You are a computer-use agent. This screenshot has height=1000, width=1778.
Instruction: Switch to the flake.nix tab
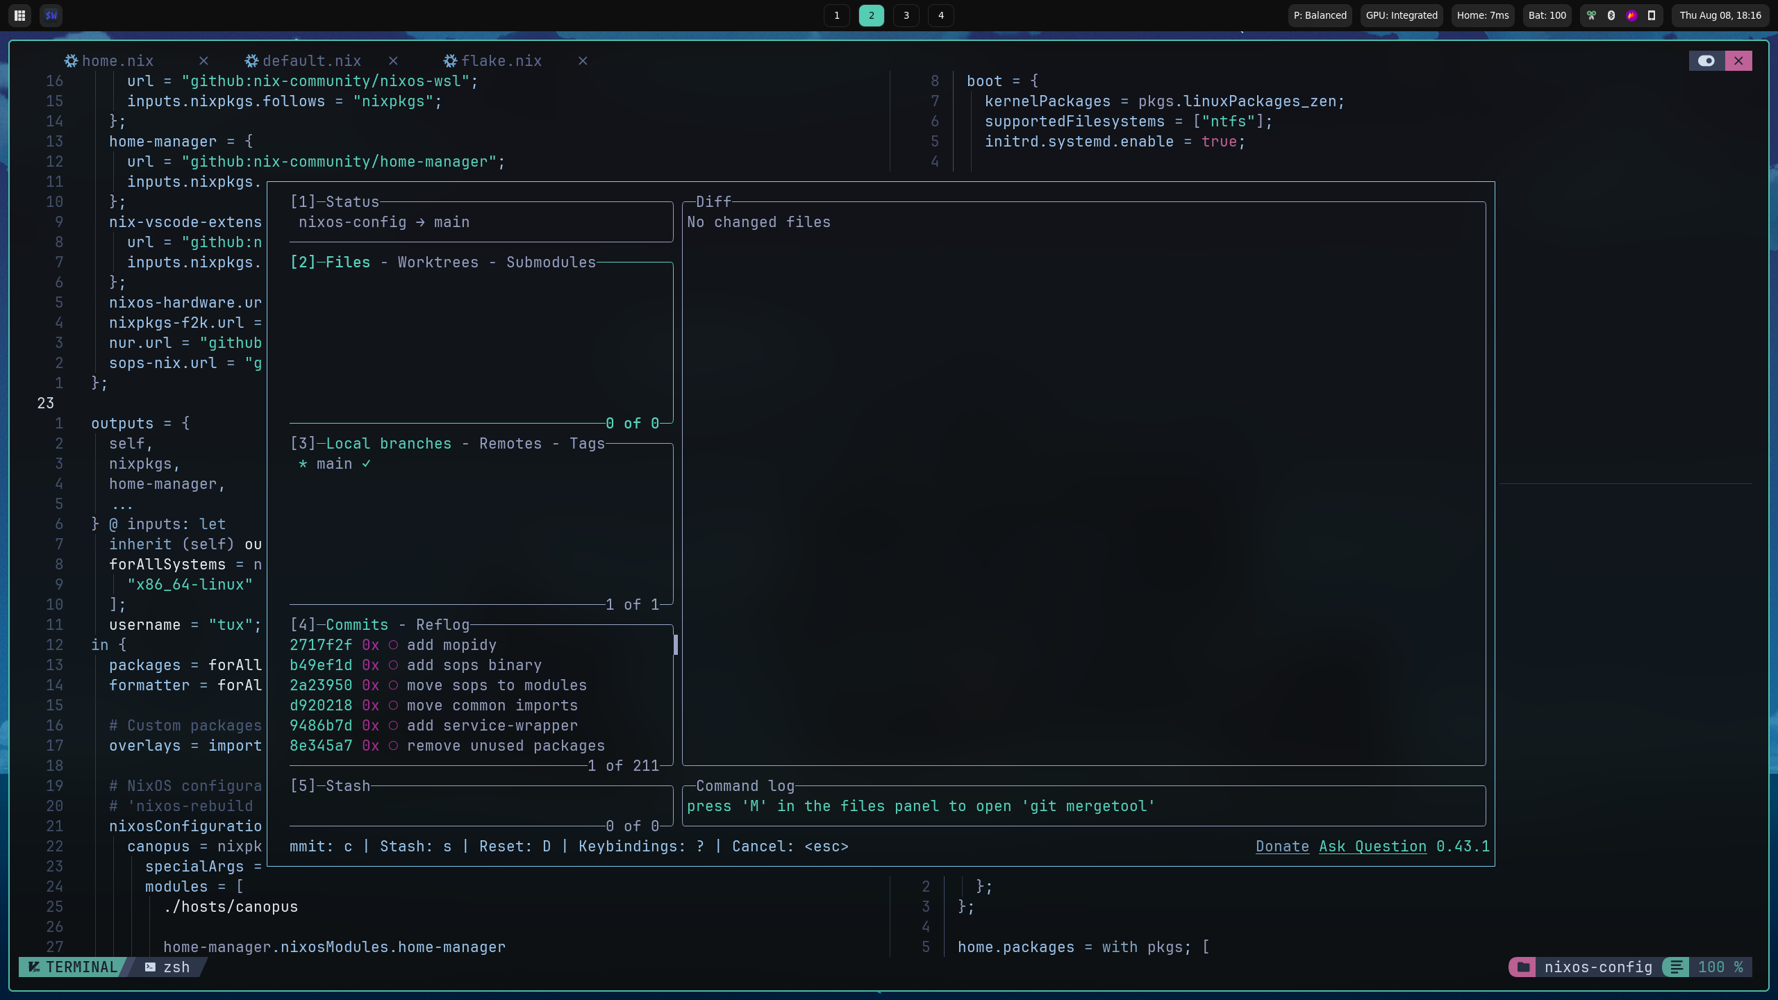(501, 61)
